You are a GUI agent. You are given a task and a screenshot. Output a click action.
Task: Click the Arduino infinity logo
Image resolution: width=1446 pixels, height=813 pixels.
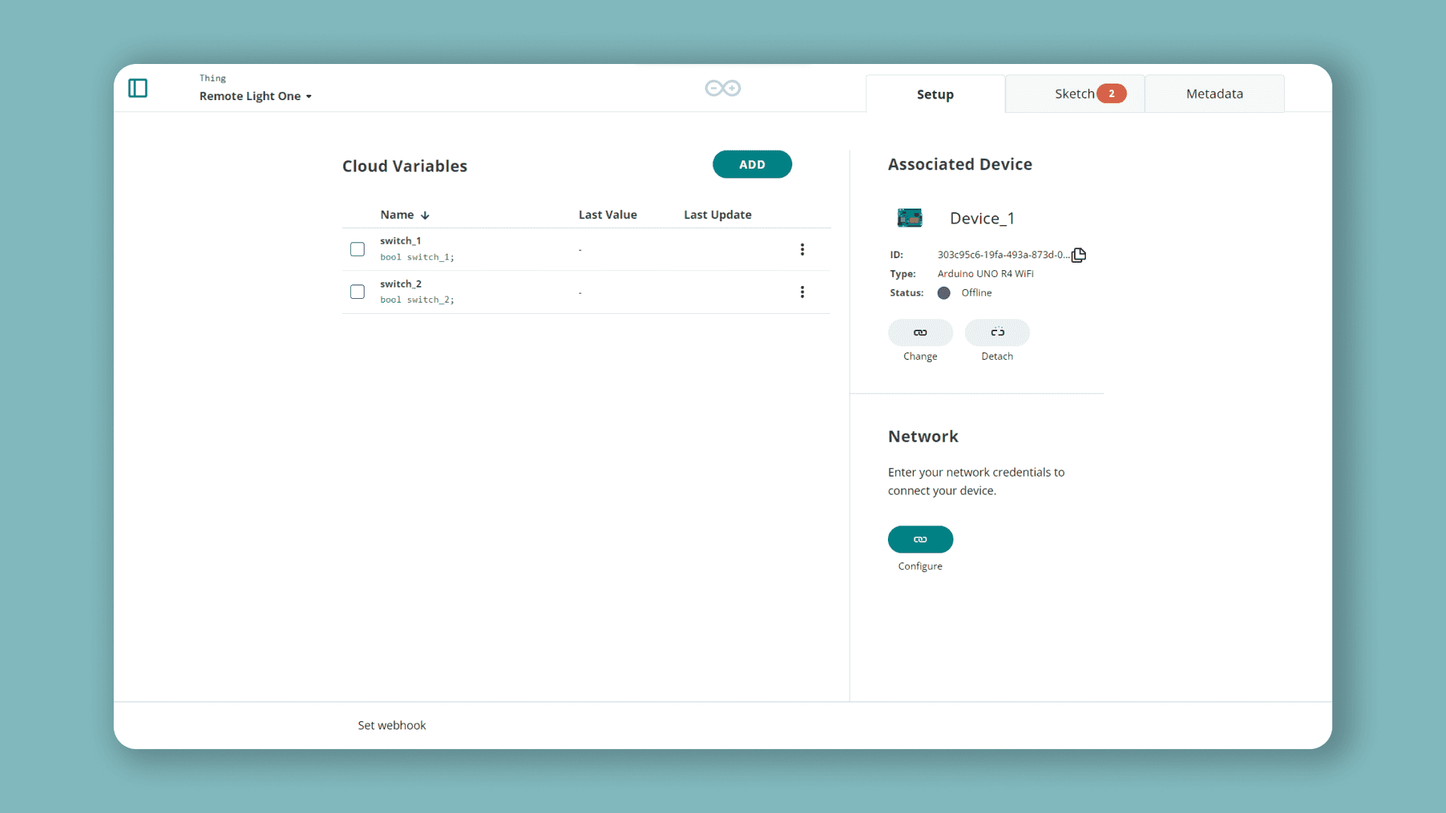point(722,88)
